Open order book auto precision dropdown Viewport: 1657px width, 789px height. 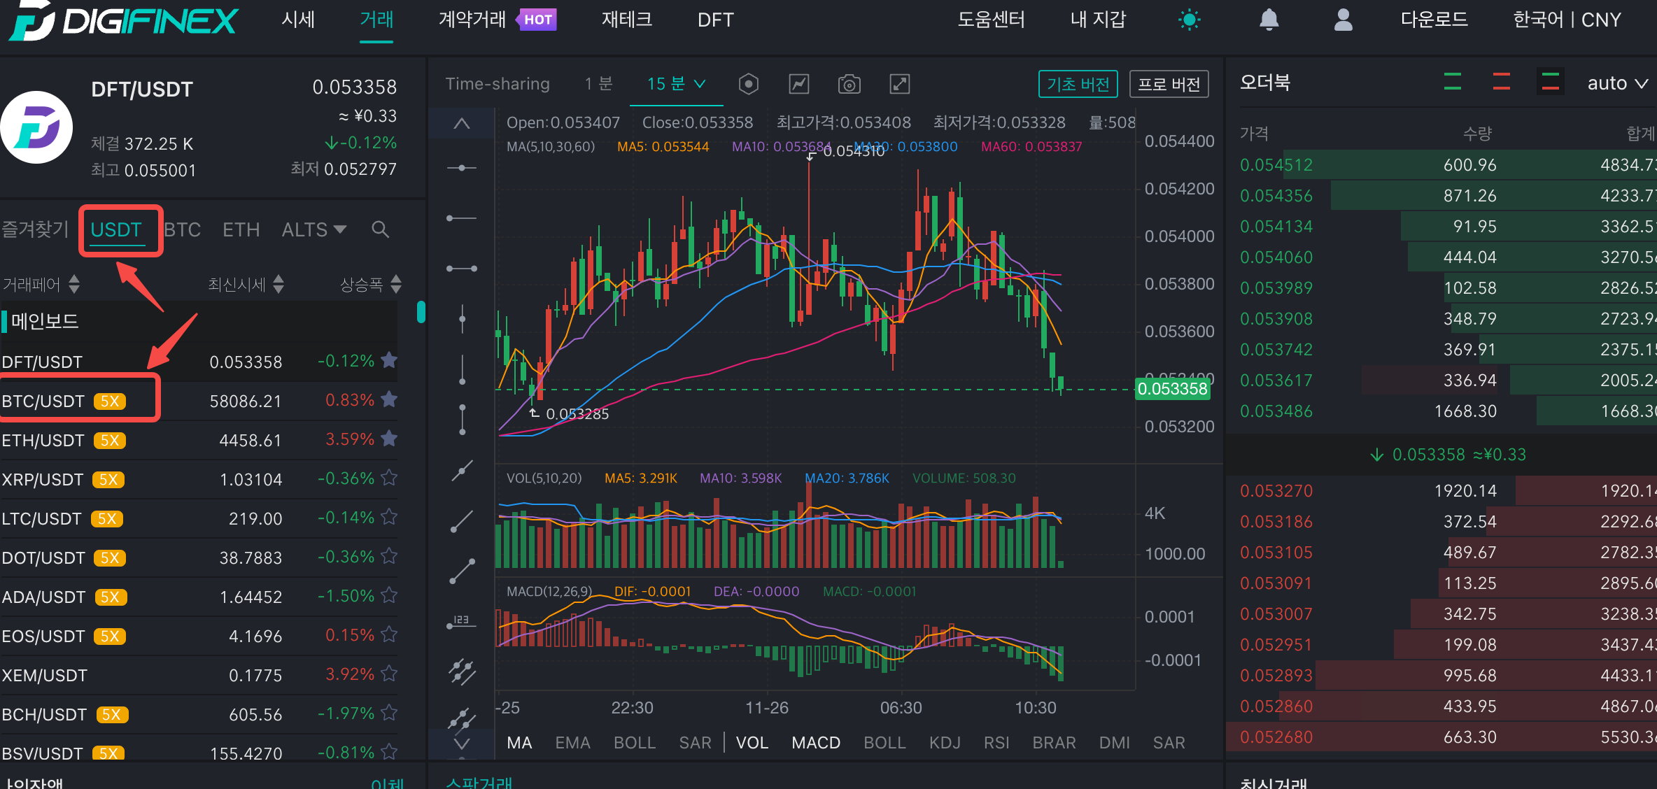(x=1618, y=83)
